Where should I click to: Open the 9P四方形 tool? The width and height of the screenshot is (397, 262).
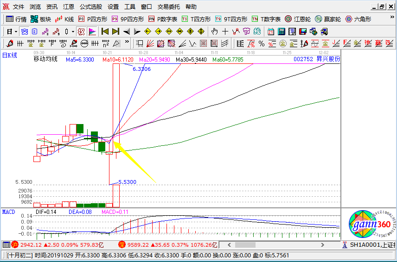click(128, 19)
